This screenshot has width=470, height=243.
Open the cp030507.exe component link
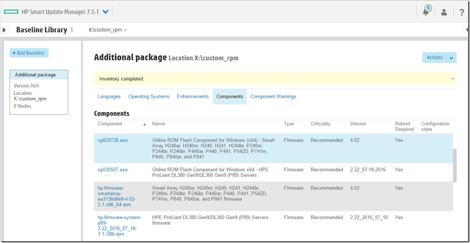[112, 169]
